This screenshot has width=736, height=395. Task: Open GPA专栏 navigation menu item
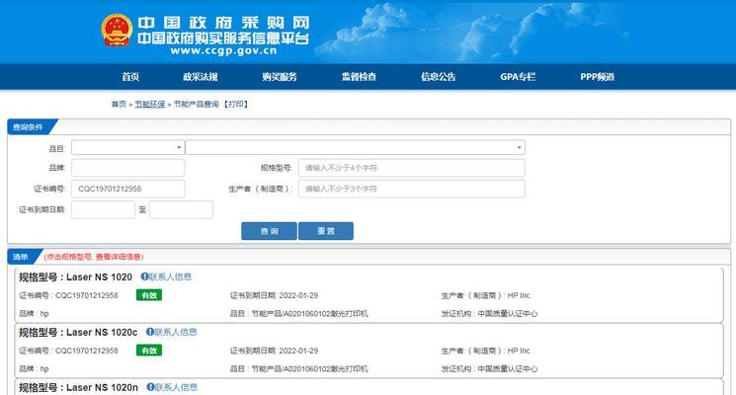pyautogui.click(x=518, y=76)
